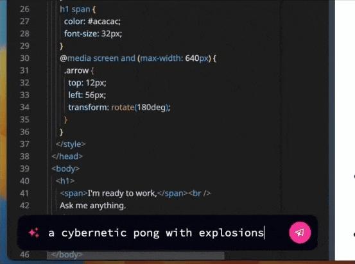Click the 'Ask me anything.' text line
Viewport: 355px width, 264px height.
[92, 206]
